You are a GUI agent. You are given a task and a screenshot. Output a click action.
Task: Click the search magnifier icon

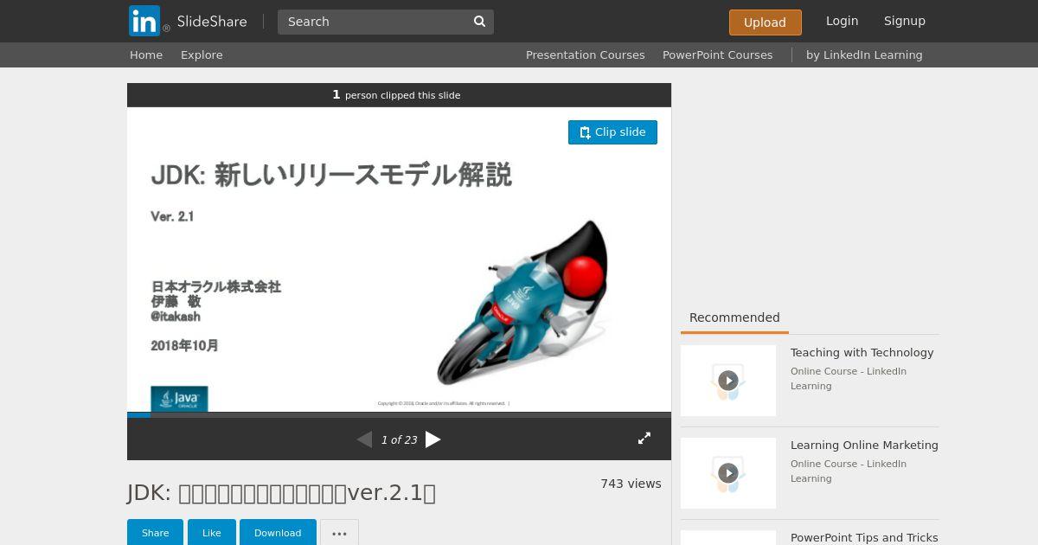[480, 22]
